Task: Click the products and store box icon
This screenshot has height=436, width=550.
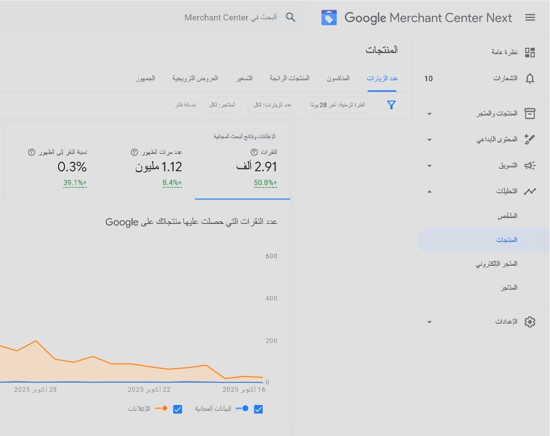Action: coord(530,113)
